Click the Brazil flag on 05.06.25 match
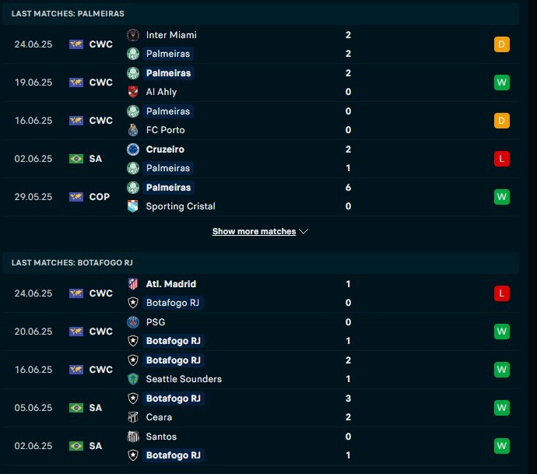537x474 pixels. [x=76, y=408]
